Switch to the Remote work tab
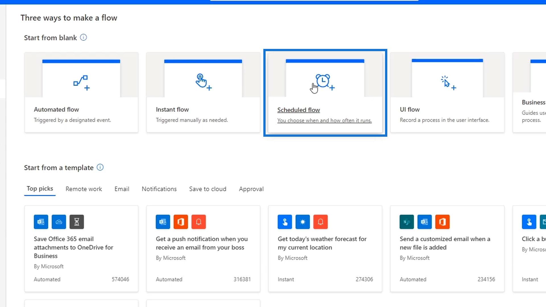This screenshot has height=307, width=546. click(84, 189)
